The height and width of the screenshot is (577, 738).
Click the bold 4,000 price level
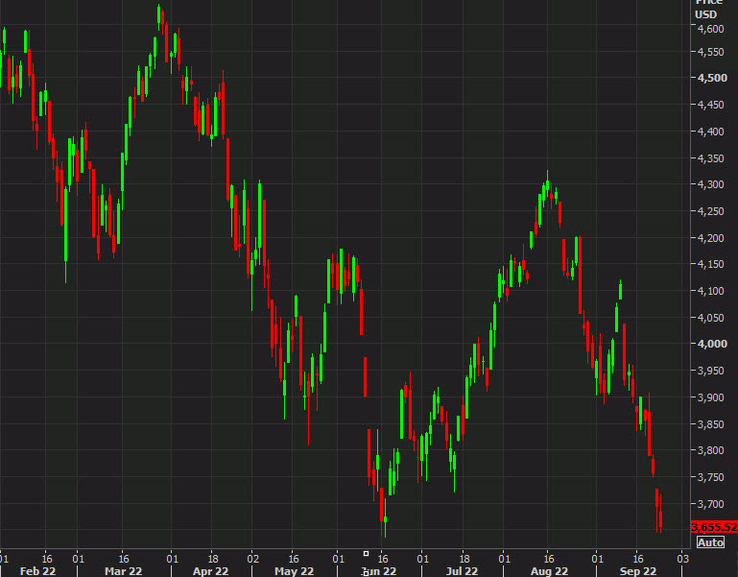coord(712,344)
